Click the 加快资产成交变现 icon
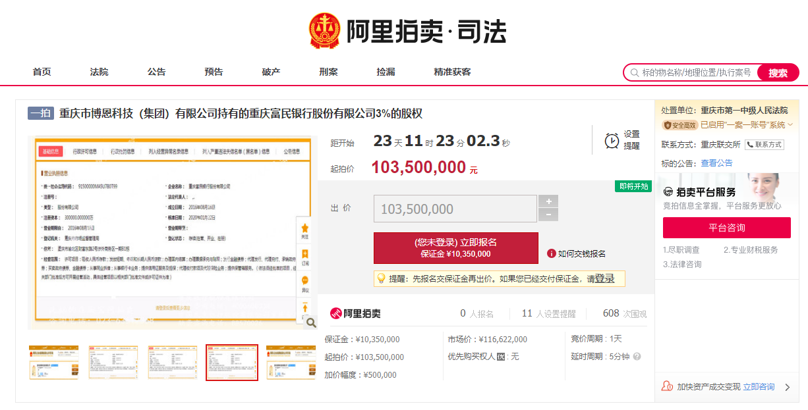808x410 pixels. [x=668, y=386]
